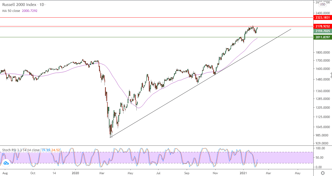Image resolution: width=332 pixels, height=176 pixels.
Task: Open chart settings gear icon
Action: [323, 173]
